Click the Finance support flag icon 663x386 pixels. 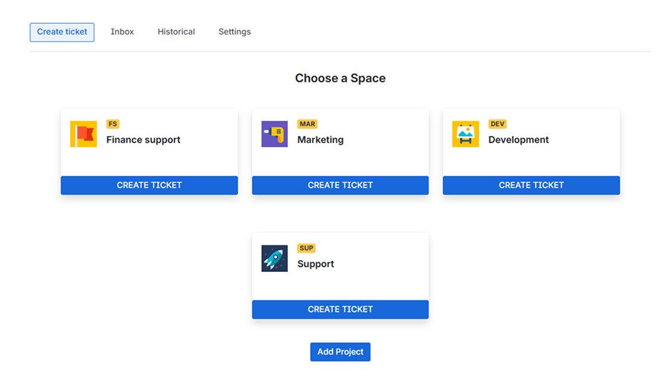[x=84, y=134]
